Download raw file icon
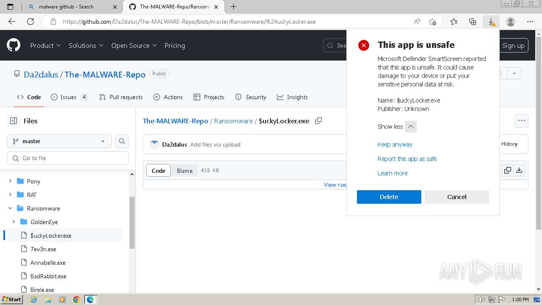 pos(519,170)
